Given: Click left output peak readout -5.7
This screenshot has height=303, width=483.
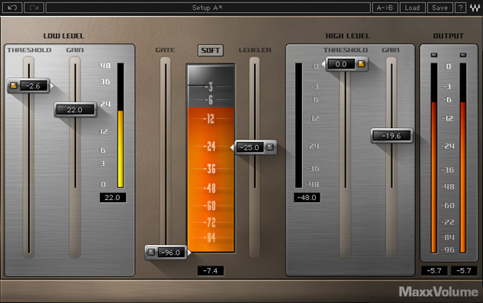Looking at the screenshot, I should [x=435, y=271].
